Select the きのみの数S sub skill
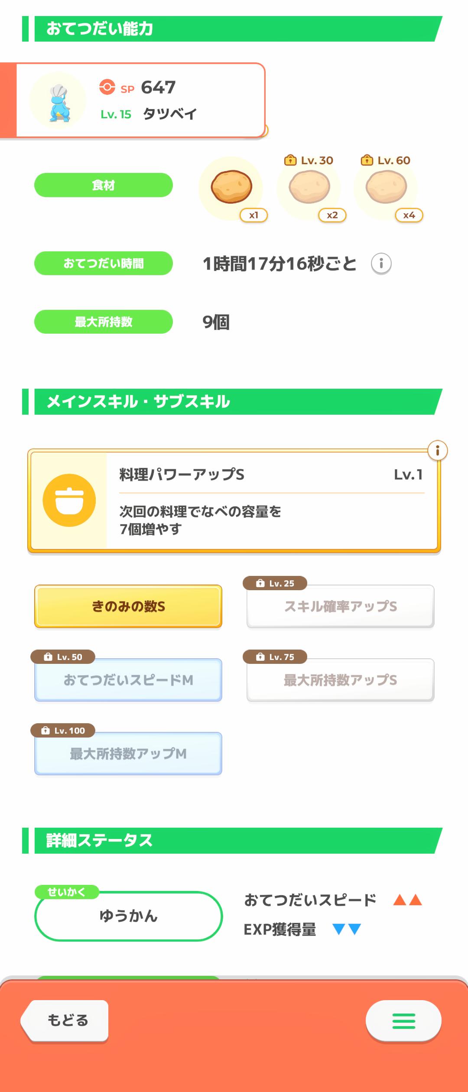Viewport: 468px width, 1092px height. pyautogui.click(x=128, y=606)
